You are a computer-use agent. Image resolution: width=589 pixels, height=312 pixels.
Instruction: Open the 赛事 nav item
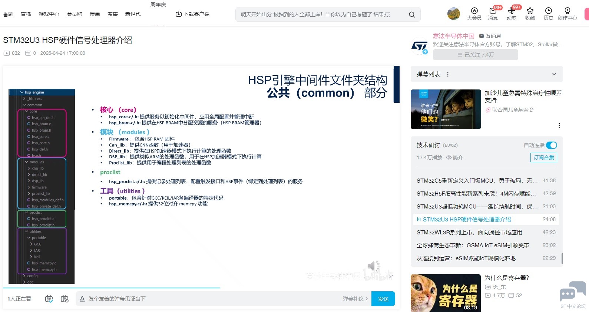(113, 14)
